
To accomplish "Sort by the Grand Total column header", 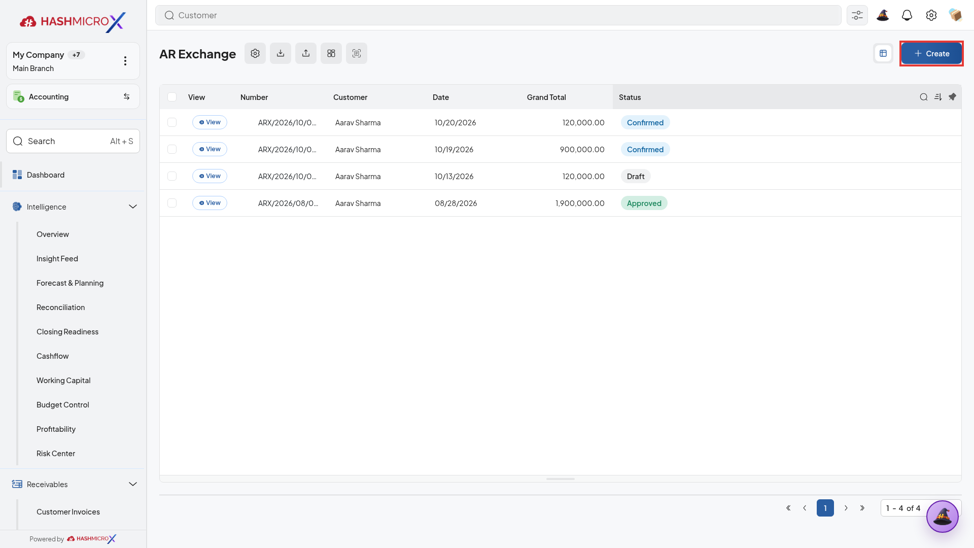I will [x=546, y=97].
